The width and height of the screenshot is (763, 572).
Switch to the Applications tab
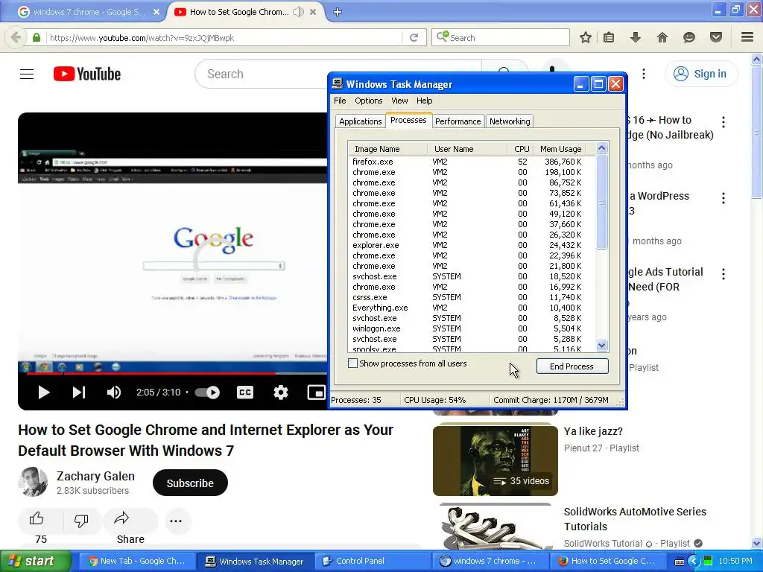tap(360, 121)
